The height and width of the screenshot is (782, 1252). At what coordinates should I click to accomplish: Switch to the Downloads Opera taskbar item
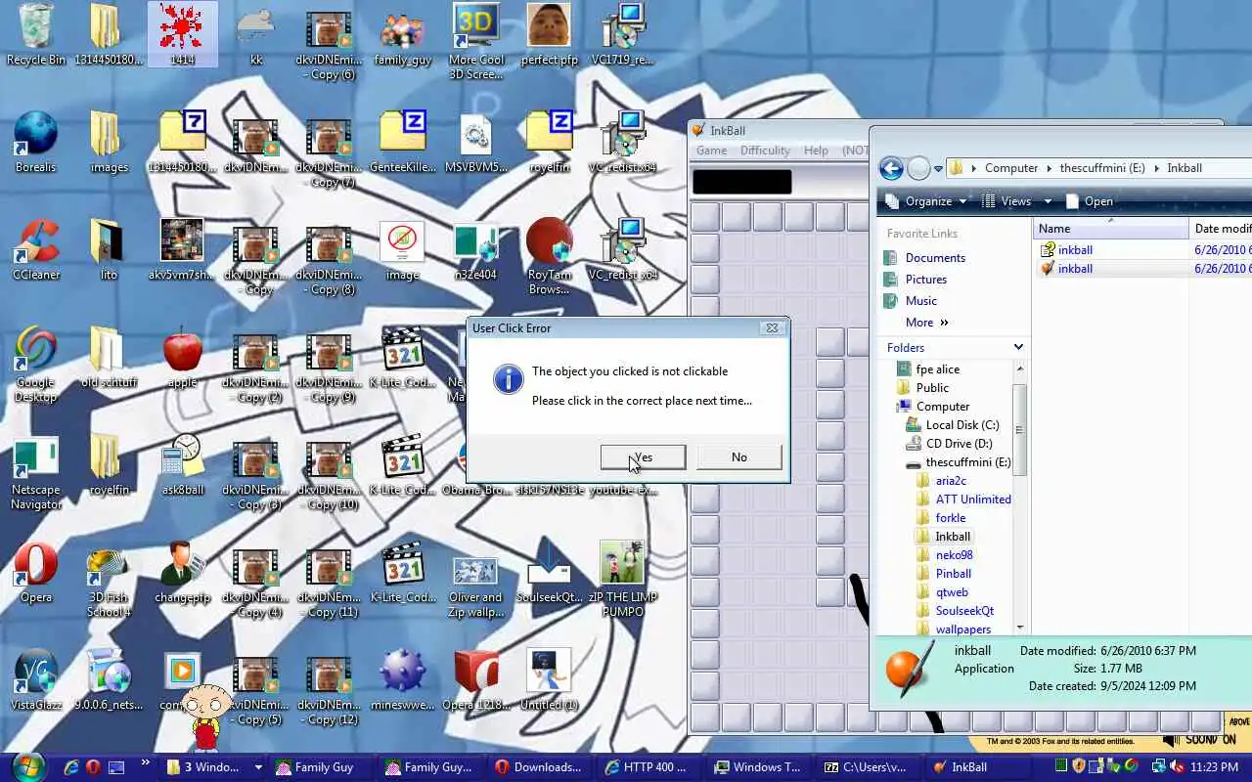[539, 767]
